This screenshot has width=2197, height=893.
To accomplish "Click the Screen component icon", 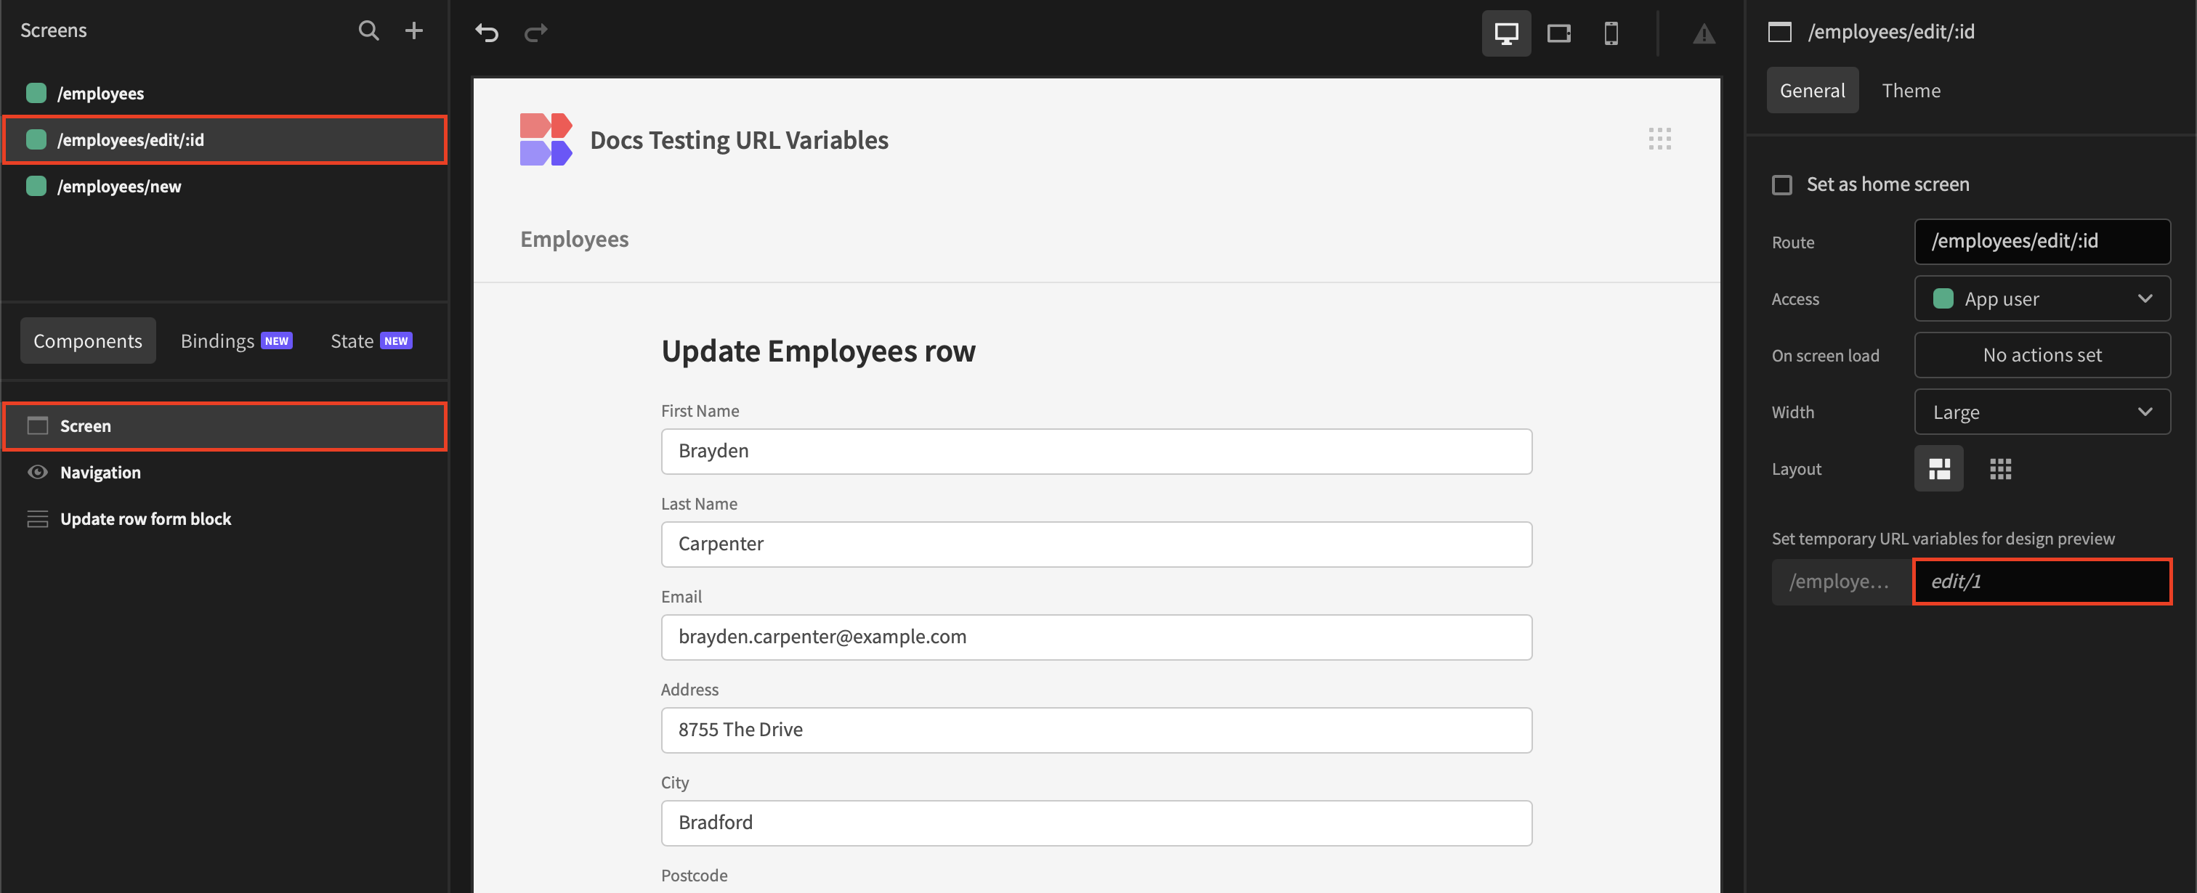I will [38, 425].
